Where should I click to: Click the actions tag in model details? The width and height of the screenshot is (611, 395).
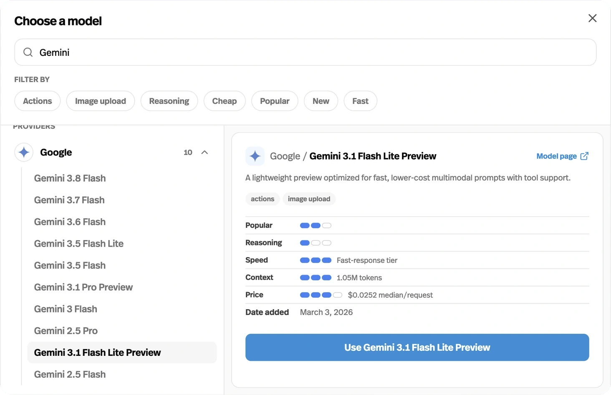pos(263,199)
